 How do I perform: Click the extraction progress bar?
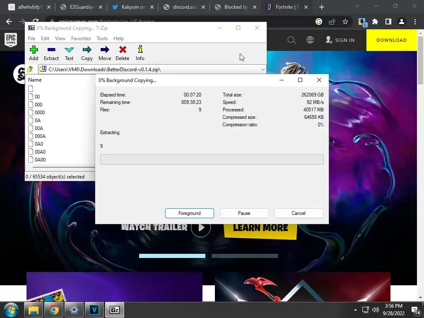[x=212, y=159]
